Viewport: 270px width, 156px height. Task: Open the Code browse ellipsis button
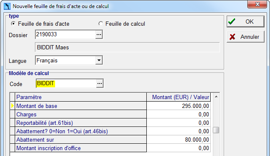click(x=100, y=83)
